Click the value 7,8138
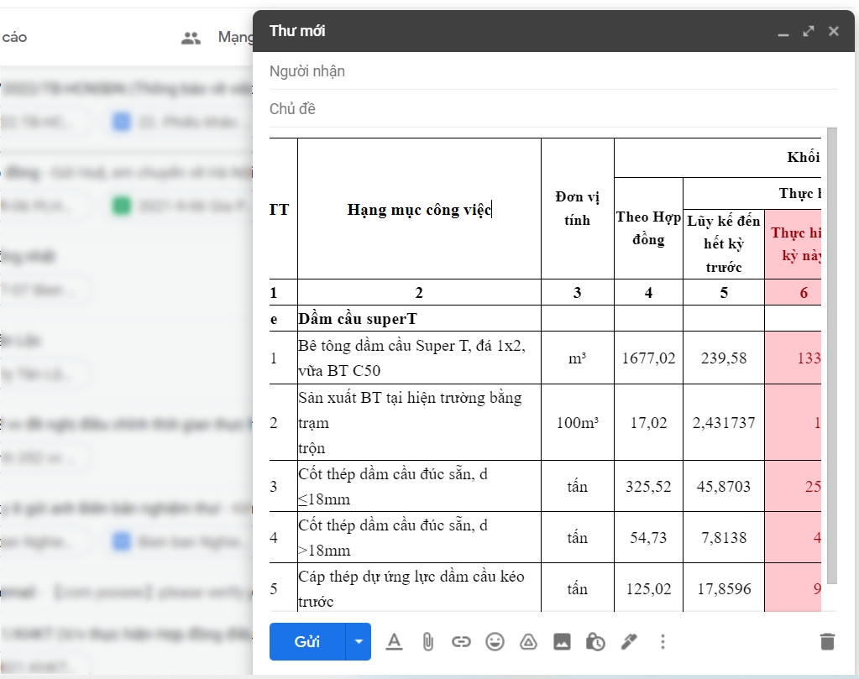Image resolution: width=859 pixels, height=679 pixels. [724, 538]
